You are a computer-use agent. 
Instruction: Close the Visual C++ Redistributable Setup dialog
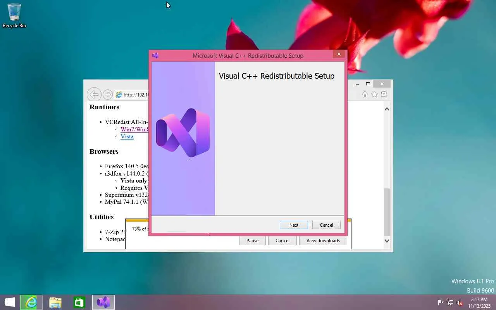pyautogui.click(x=339, y=54)
